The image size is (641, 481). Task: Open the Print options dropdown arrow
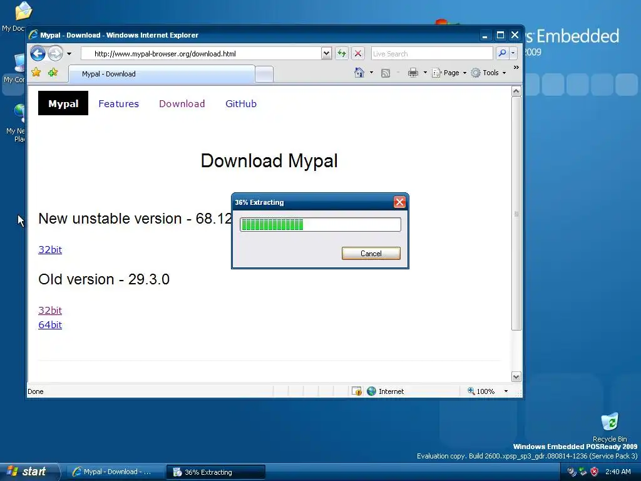pos(425,73)
